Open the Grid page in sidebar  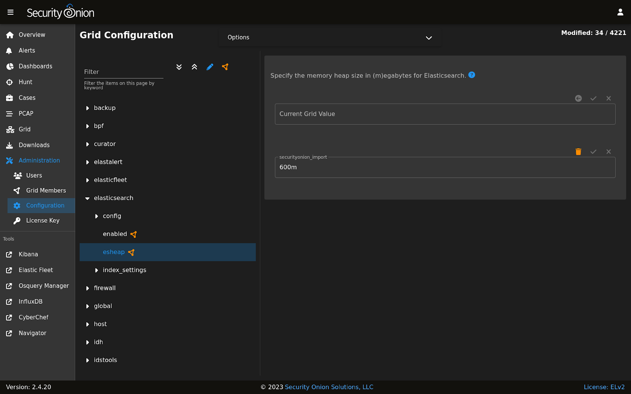point(37,129)
